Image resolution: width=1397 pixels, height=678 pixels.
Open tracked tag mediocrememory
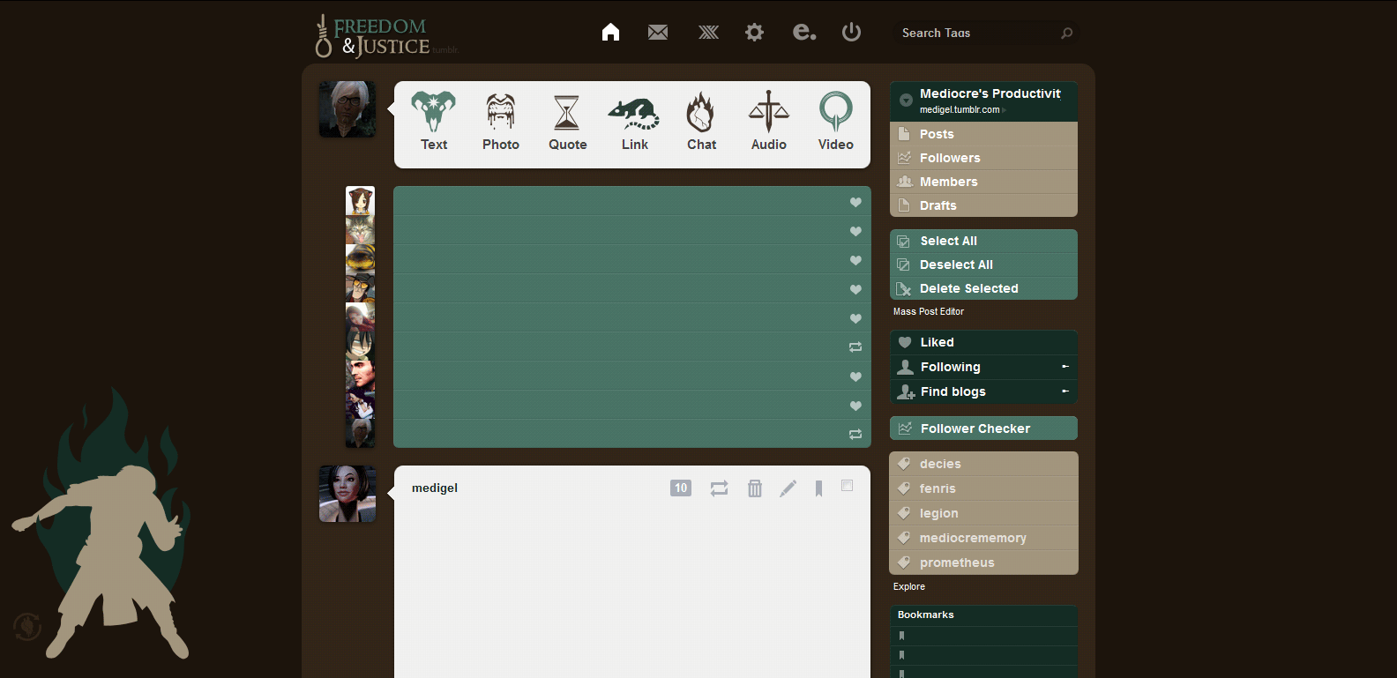(x=983, y=538)
